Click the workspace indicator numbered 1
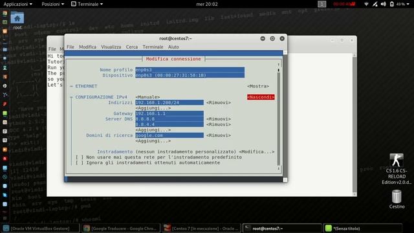The height and width of the screenshot is (233, 414). (x=321, y=4)
